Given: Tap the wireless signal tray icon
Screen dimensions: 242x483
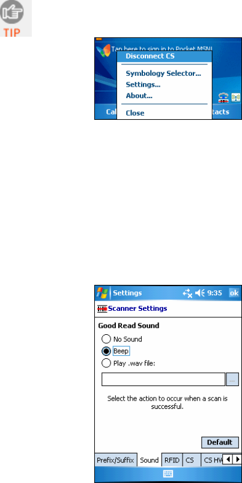Looking at the screenshot, I should point(236,98).
